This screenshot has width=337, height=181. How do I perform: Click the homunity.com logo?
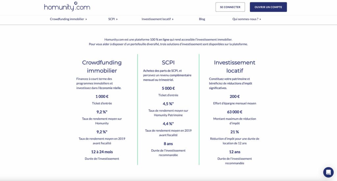pos(67,7)
